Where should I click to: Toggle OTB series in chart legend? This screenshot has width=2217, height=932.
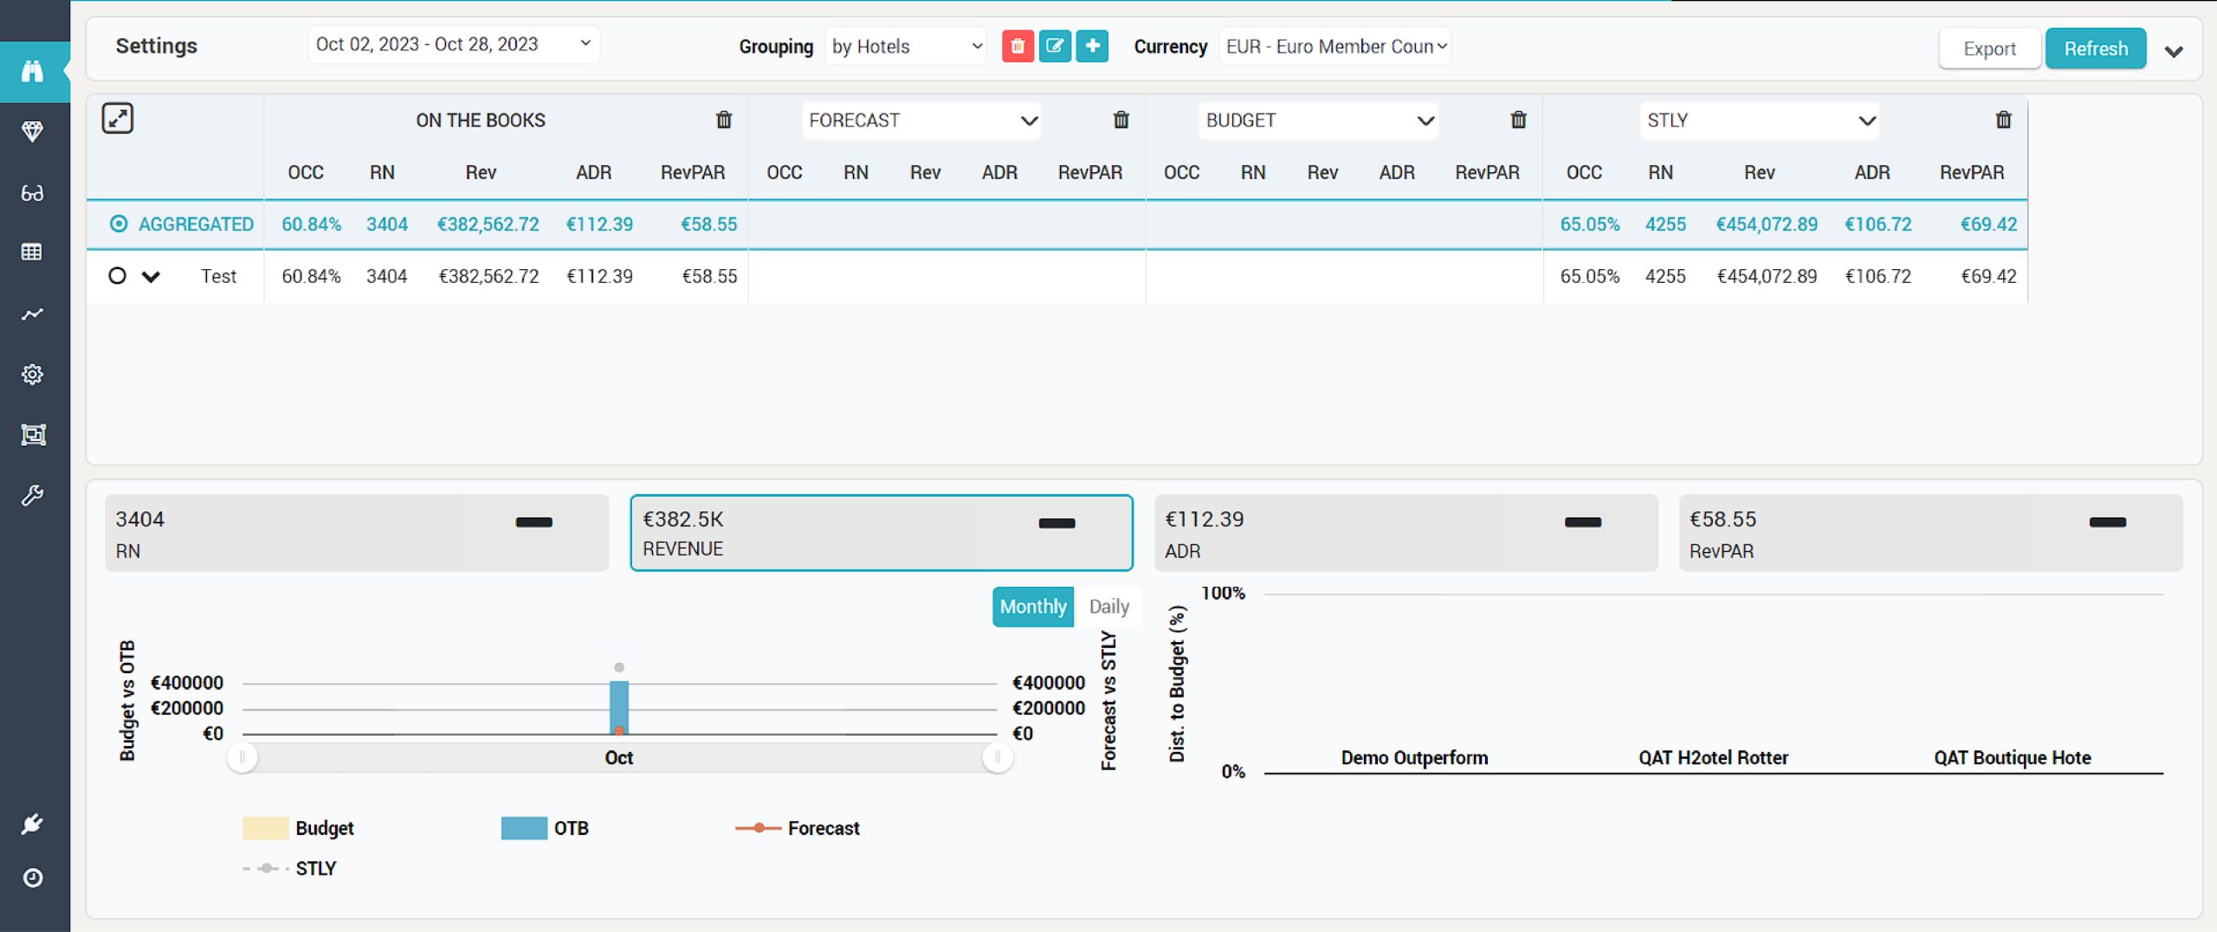click(545, 828)
